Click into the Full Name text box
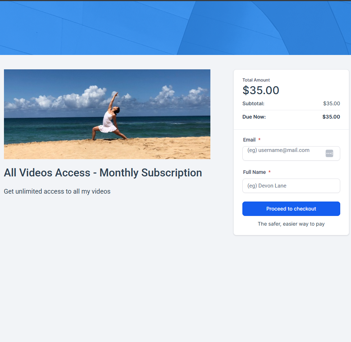This screenshot has height=342, width=351. click(291, 186)
